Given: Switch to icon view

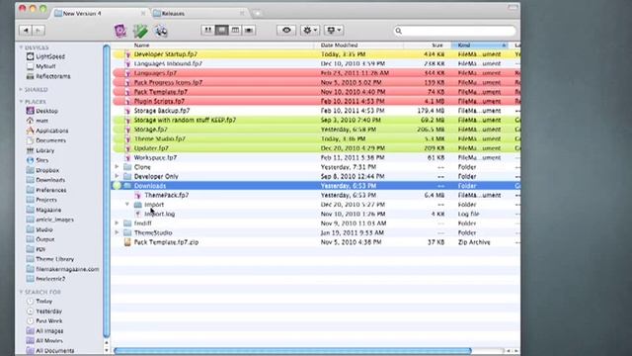Looking at the screenshot, I should pyautogui.click(x=208, y=31).
